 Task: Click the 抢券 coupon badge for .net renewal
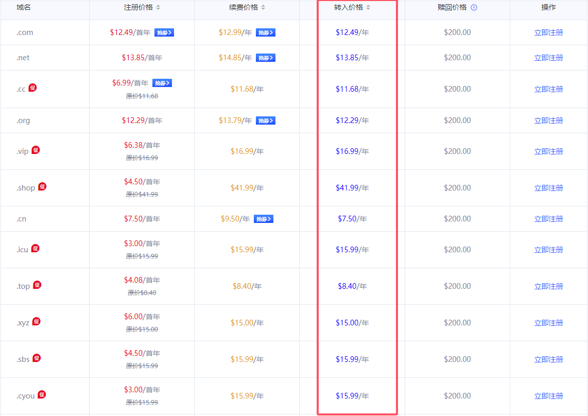click(266, 58)
